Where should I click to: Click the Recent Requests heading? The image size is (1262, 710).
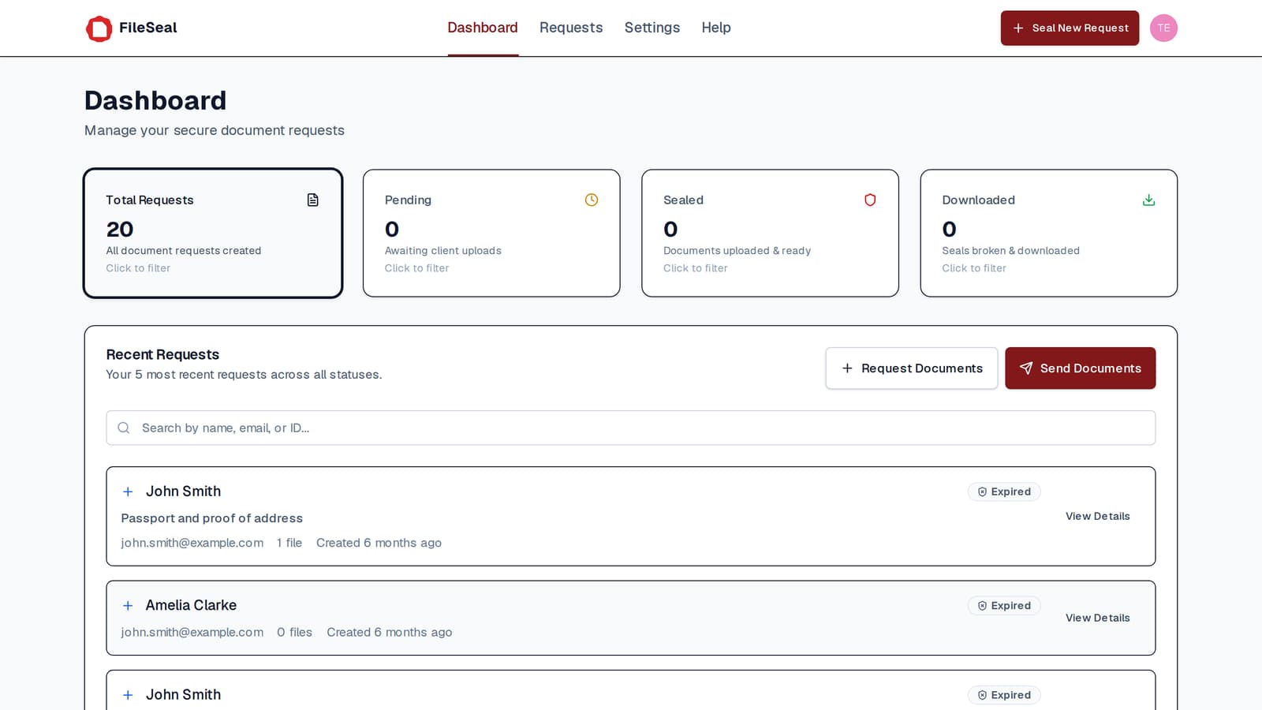tap(162, 355)
